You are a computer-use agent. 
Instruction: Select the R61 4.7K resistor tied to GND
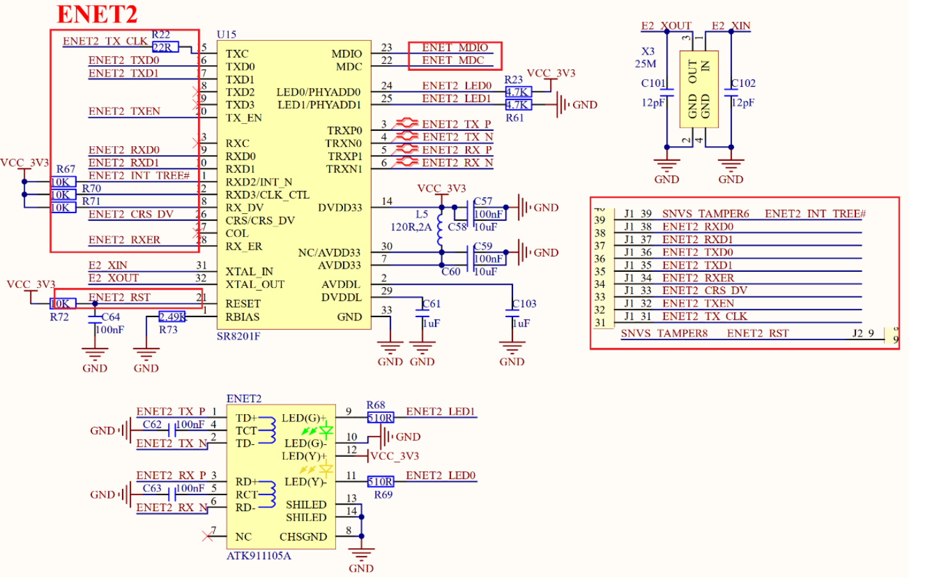(518, 105)
